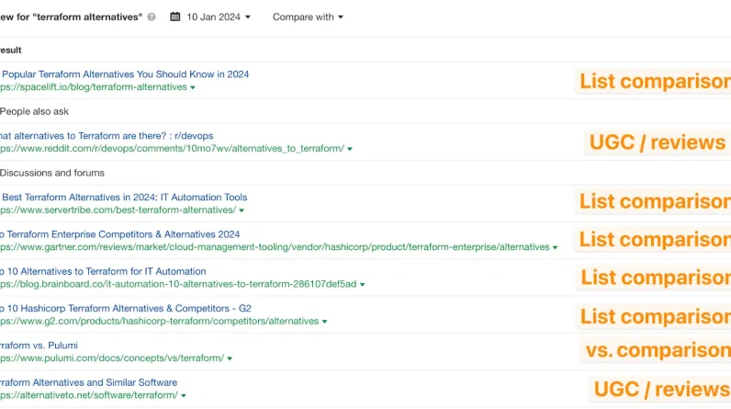The image size is (731, 409).
Task: Click the help icon beside "terraform alternatives"
Action: (152, 17)
